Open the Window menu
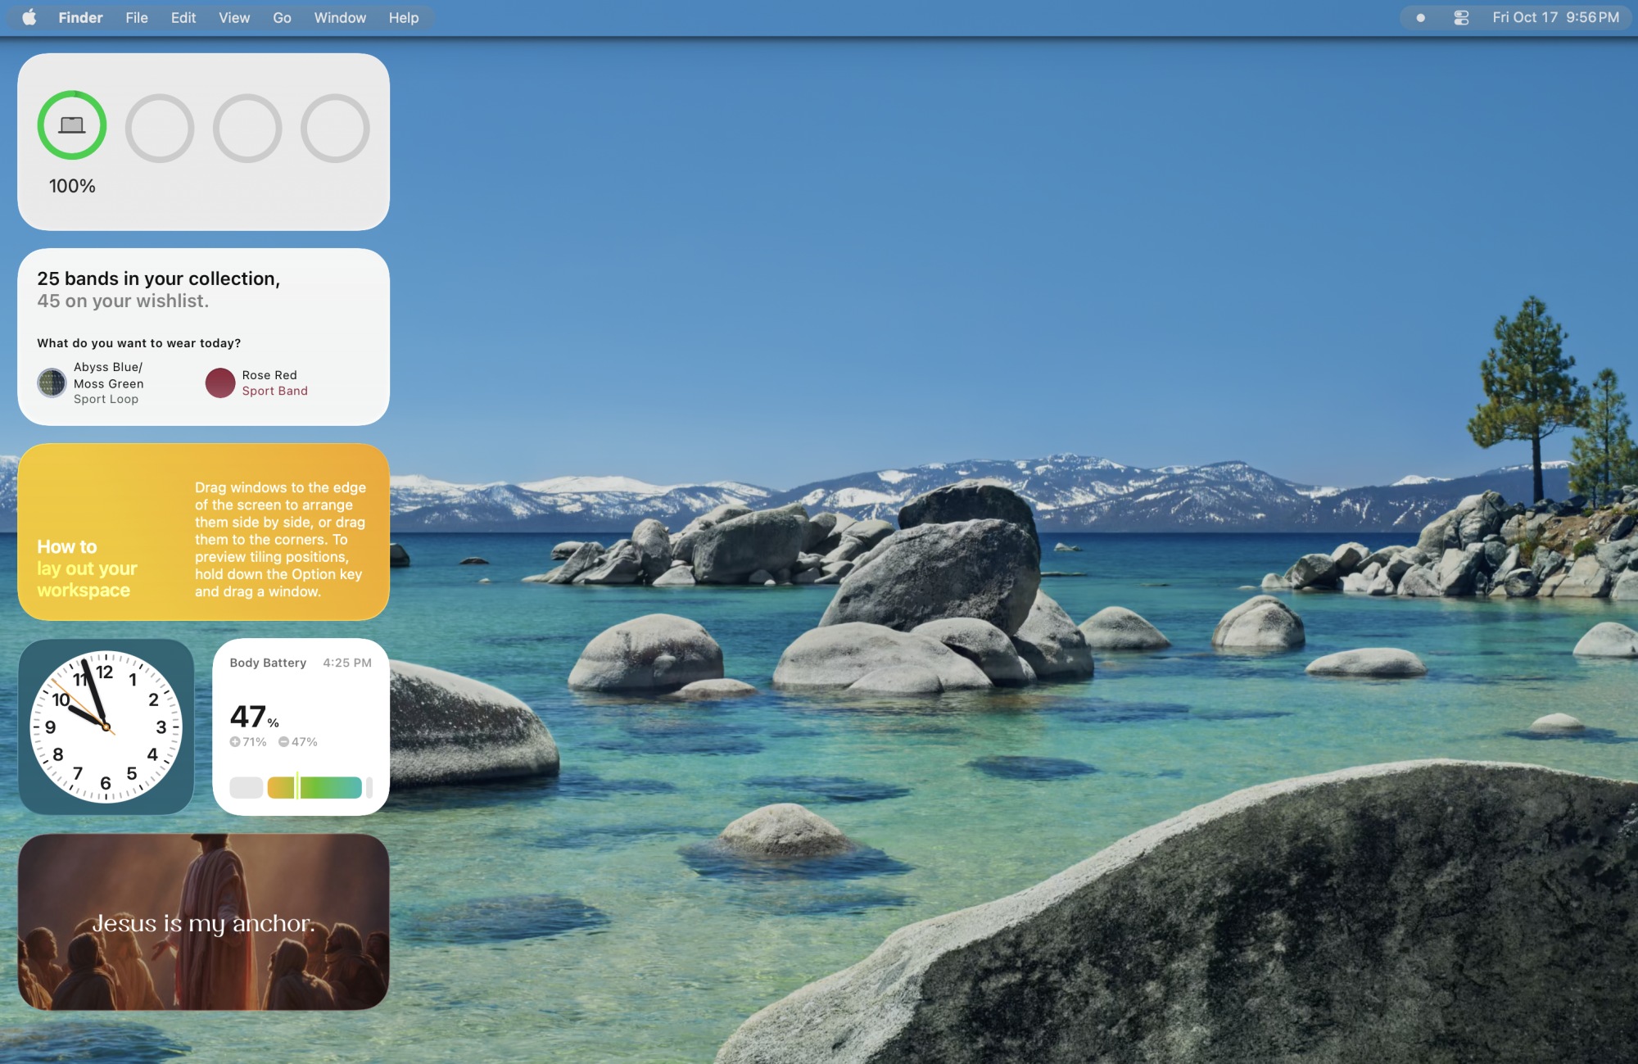Screen dimensions: 1638x1064 pos(340,17)
